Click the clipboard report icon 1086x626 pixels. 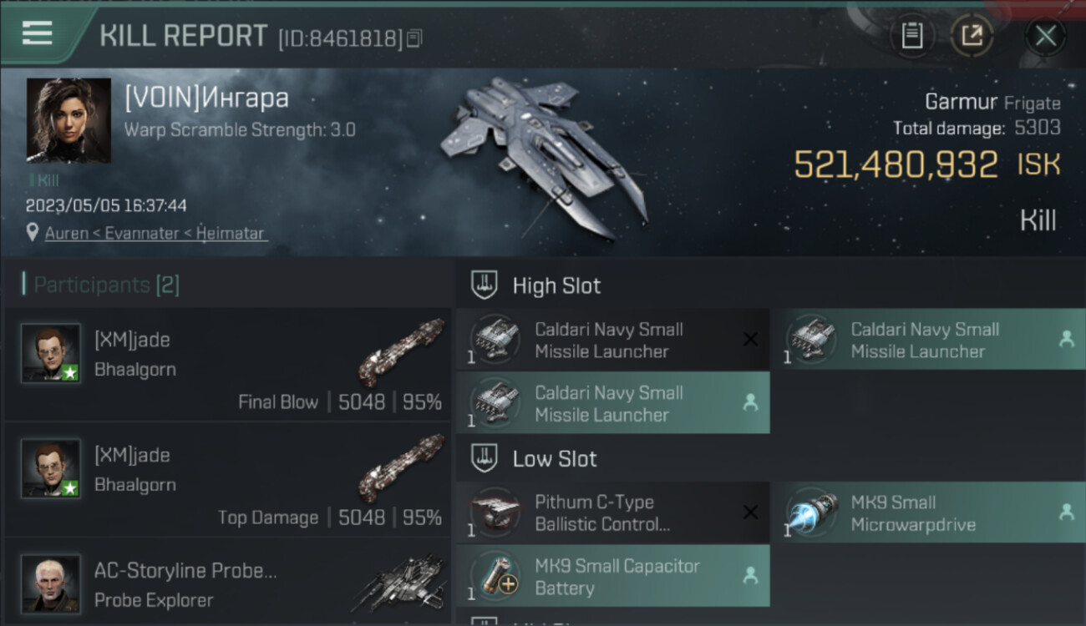point(911,35)
